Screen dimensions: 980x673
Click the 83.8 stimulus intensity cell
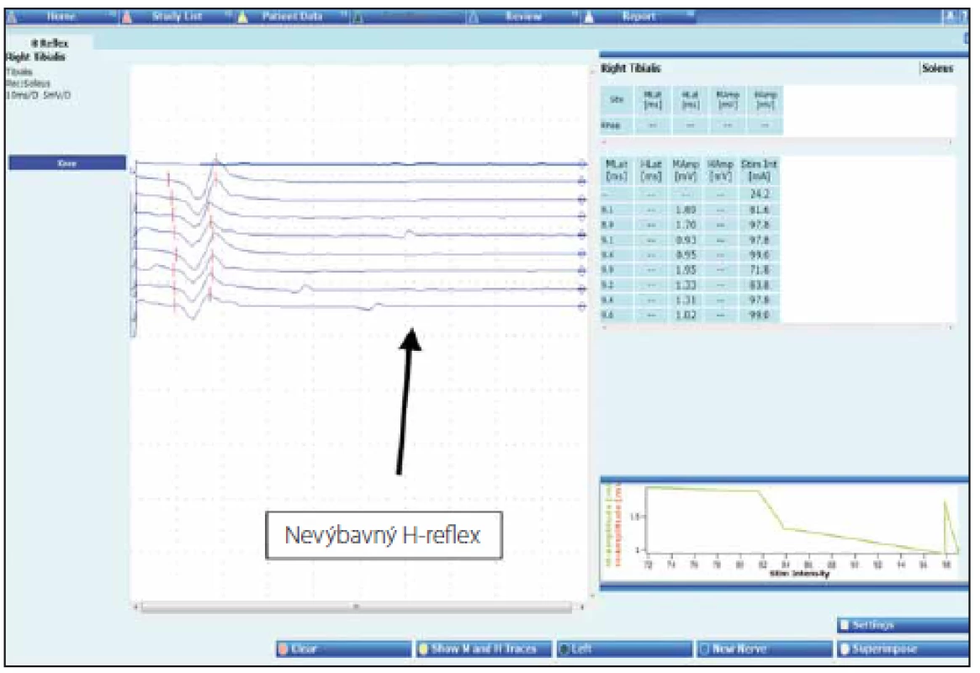pos(760,285)
